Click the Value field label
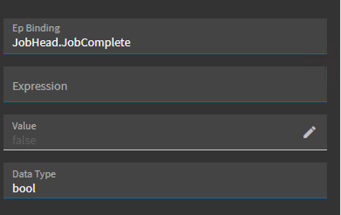 (24, 126)
